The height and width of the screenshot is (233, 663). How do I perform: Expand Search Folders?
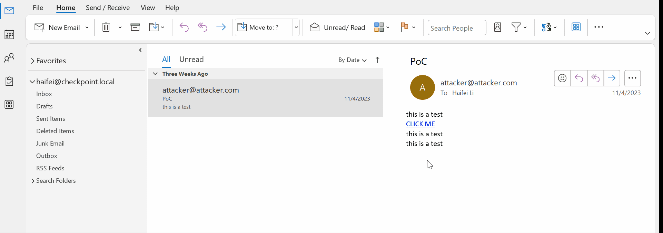[x=33, y=181]
